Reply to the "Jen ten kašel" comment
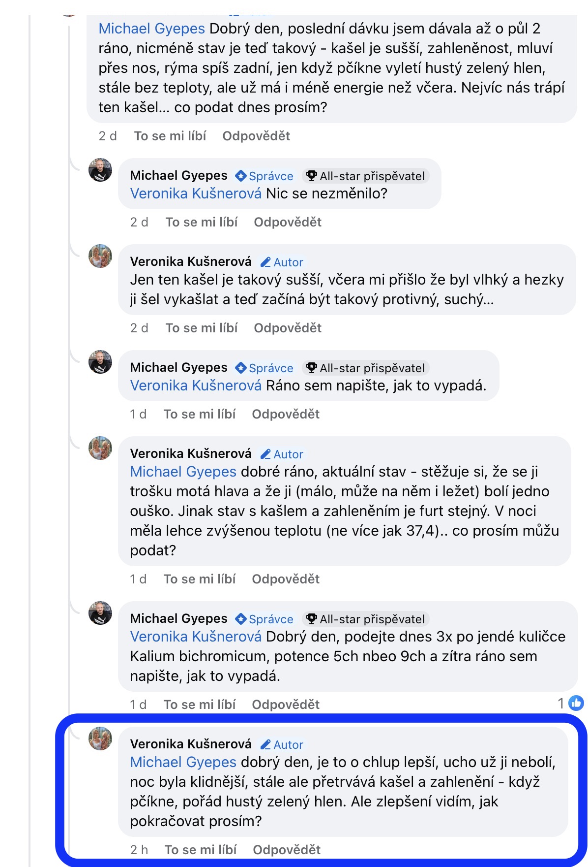This screenshot has width=588, height=867. 288,328
